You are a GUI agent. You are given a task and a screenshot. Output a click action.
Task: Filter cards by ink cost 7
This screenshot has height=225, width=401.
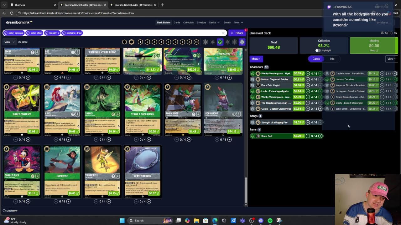point(182,42)
